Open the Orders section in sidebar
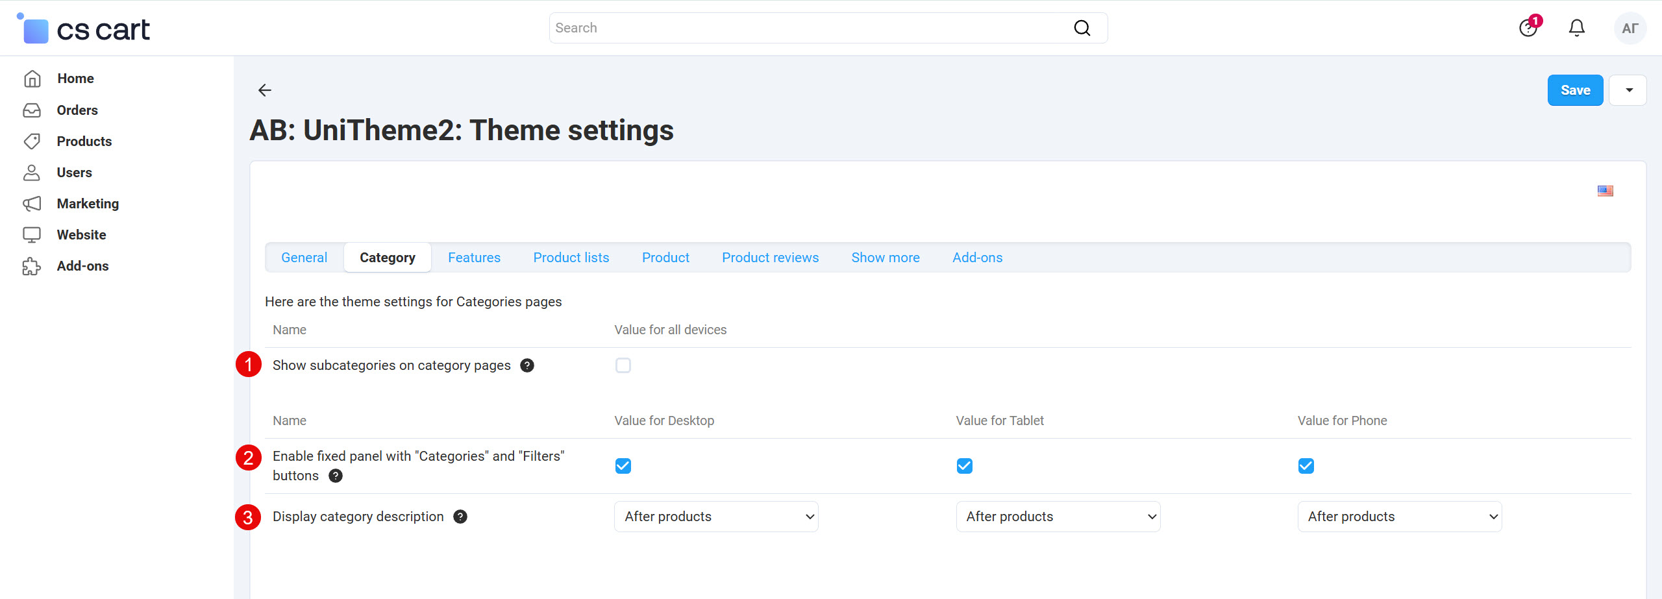The width and height of the screenshot is (1662, 599). click(x=77, y=110)
